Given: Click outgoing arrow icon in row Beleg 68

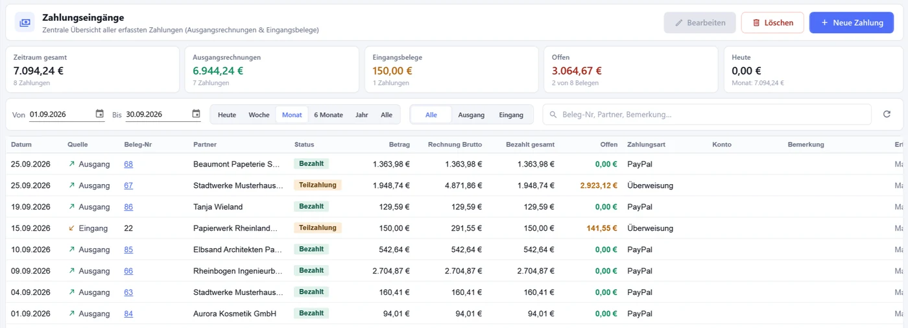Looking at the screenshot, I should pos(71,164).
